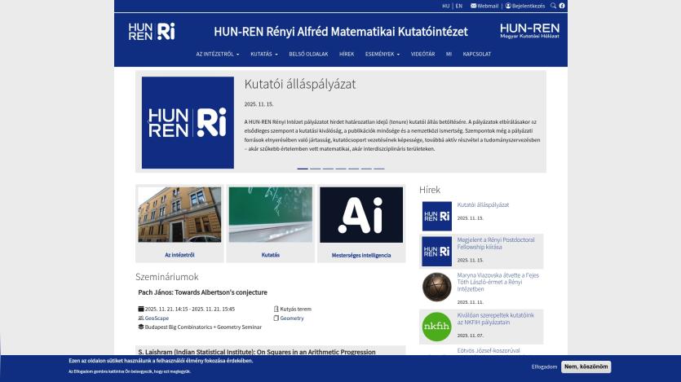Viewport: 681px width, 382px height.
Task: Click the HUN-REN Ri logo in header
Action: coord(152,32)
